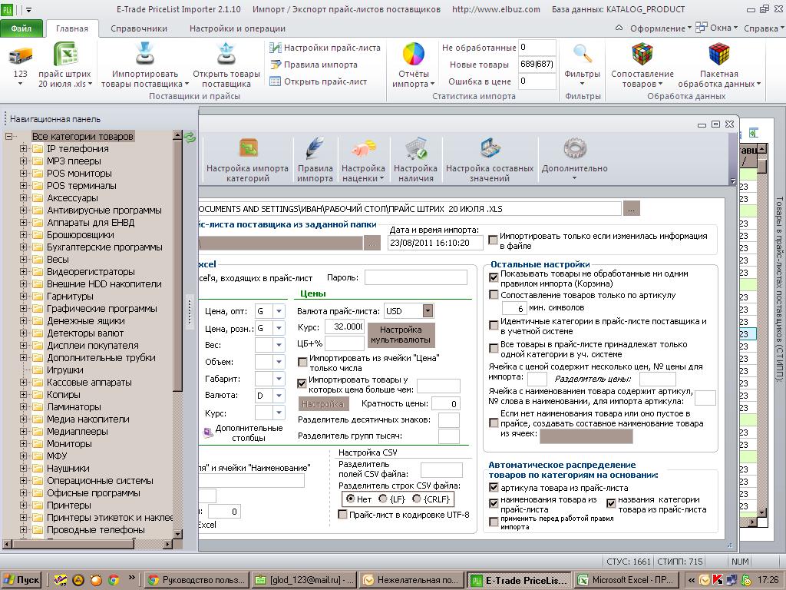Expand the Принтеры category node

(23, 505)
